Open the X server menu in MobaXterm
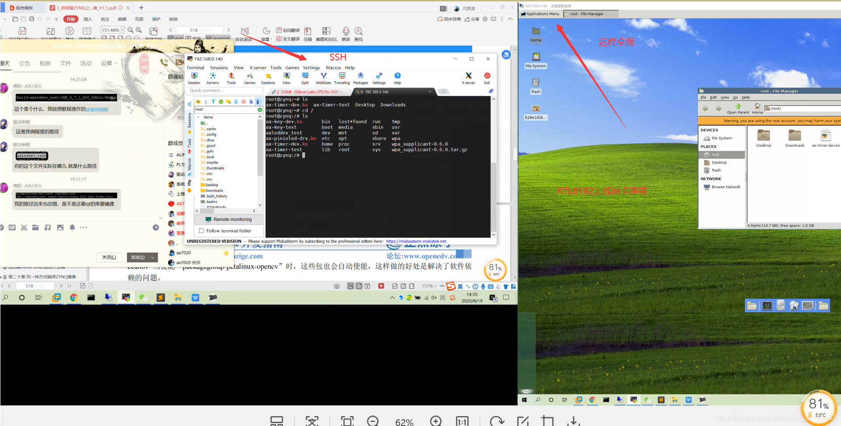Screen dimensions: 841x426 258,67
